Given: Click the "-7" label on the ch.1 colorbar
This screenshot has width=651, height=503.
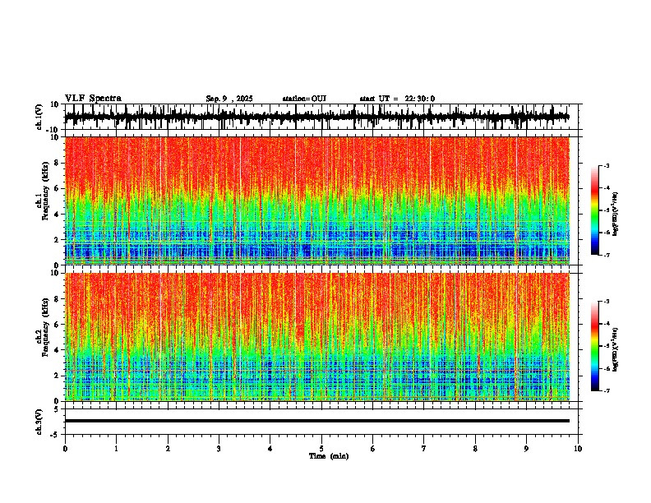Looking at the screenshot, I should (x=606, y=256).
